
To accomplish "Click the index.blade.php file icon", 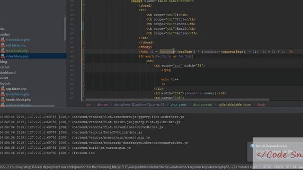I will coord(3,56).
